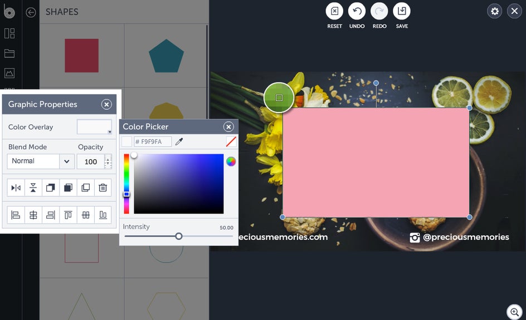
Task: Select the pink rectangle on canvas
Action: click(x=376, y=163)
